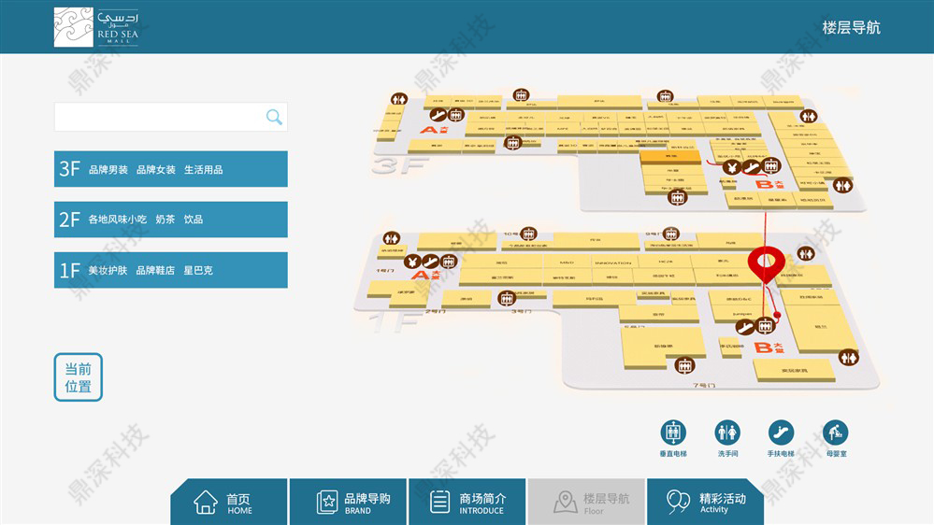Select the nursing room legend icon

point(835,433)
